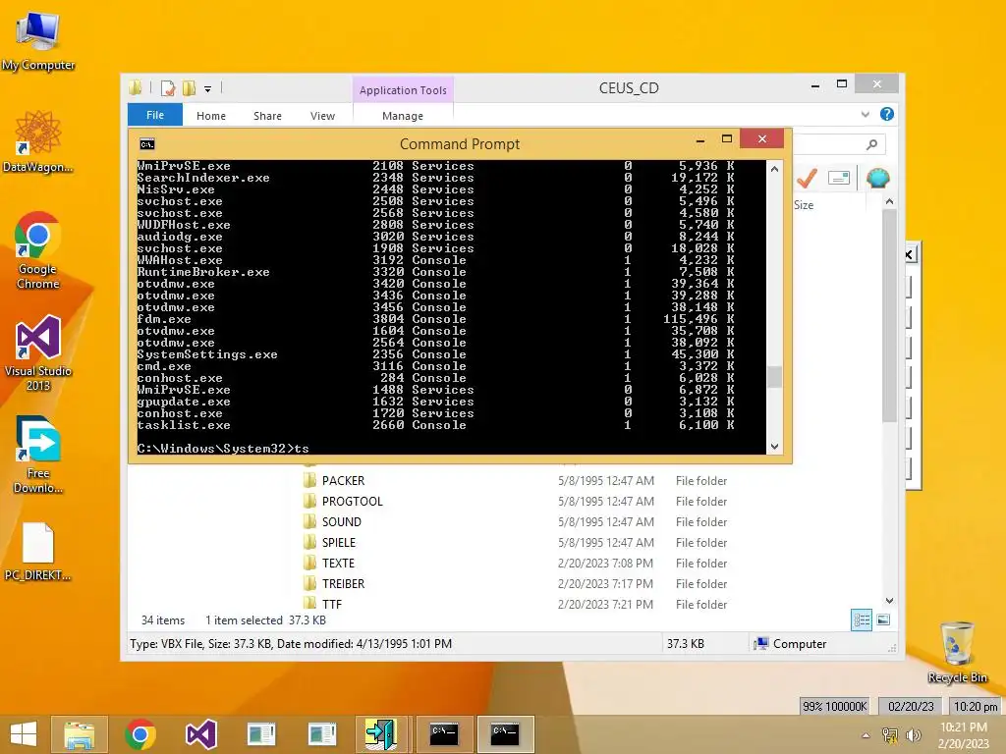Open DataWagon desktop shortcut
This screenshot has width=1006, height=754.
tap(38, 141)
